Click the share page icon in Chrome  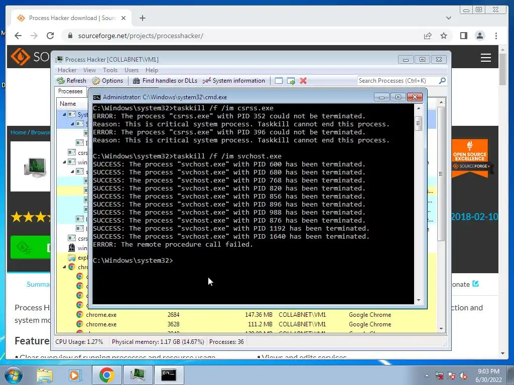(428, 36)
